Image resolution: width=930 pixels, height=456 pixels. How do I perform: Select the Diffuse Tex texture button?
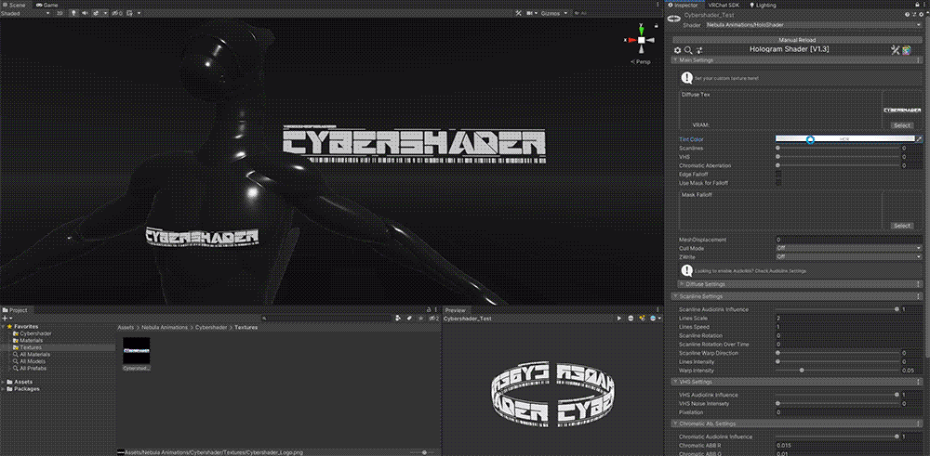pyautogui.click(x=901, y=125)
